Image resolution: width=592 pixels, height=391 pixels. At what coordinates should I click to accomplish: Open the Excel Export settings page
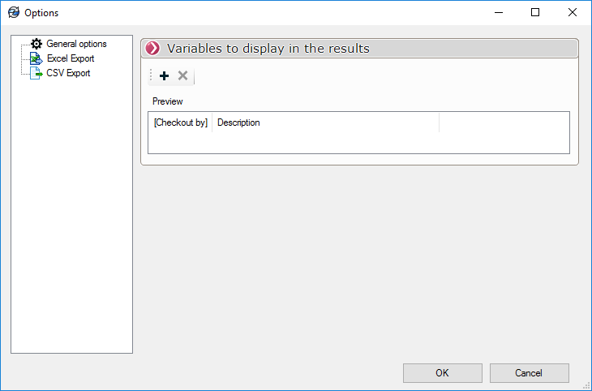(71, 58)
